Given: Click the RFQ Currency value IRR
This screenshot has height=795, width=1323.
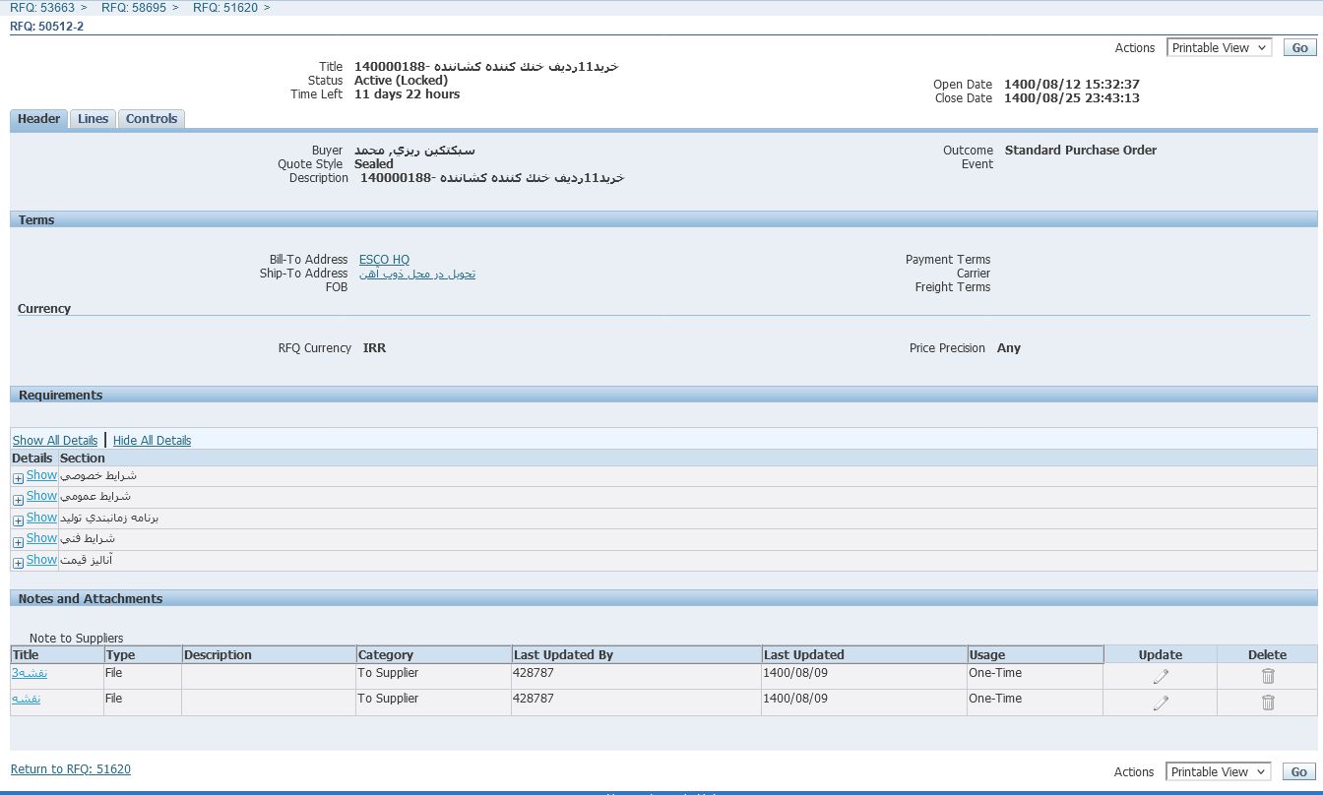Looking at the screenshot, I should point(374,348).
